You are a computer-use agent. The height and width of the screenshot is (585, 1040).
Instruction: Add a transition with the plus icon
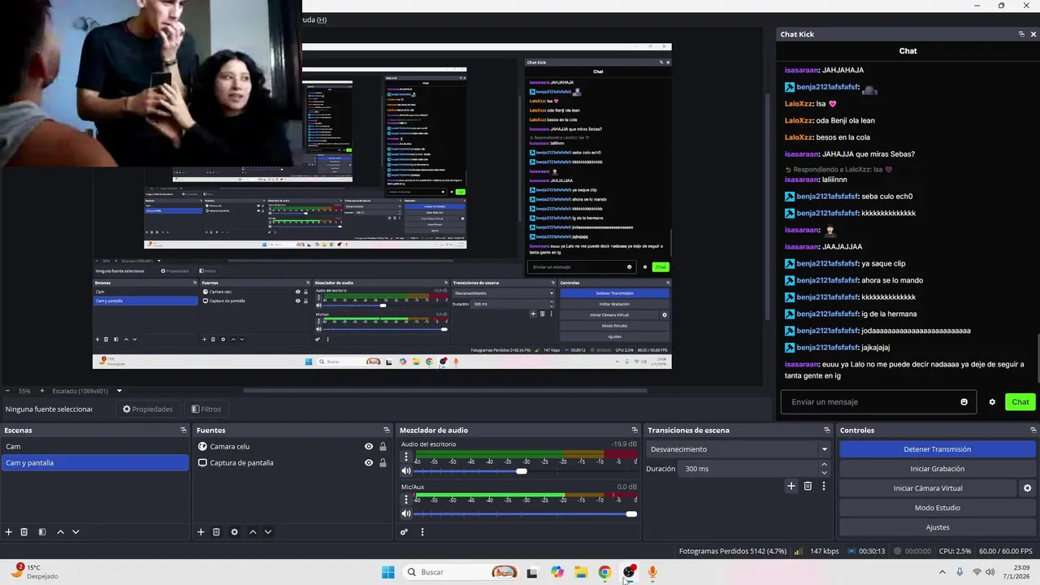[791, 486]
